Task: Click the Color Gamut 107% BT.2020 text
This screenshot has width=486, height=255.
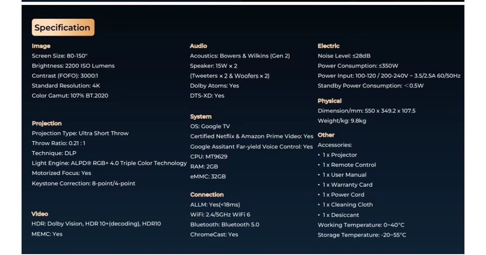Action: click(x=70, y=96)
